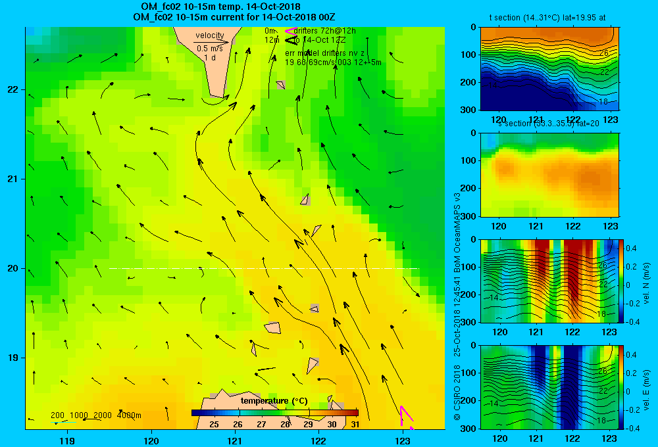Click latitude label '20' on main map
Screen dimensions: 658x447
tap(13, 268)
